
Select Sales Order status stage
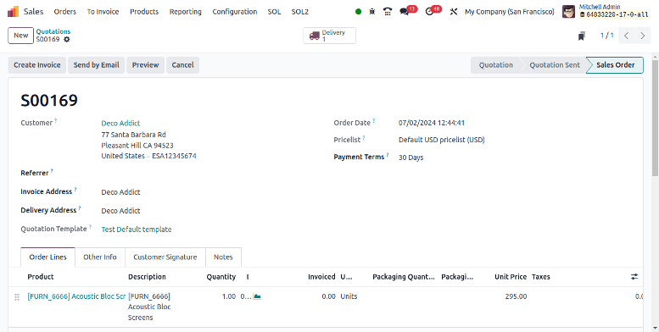click(615, 65)
